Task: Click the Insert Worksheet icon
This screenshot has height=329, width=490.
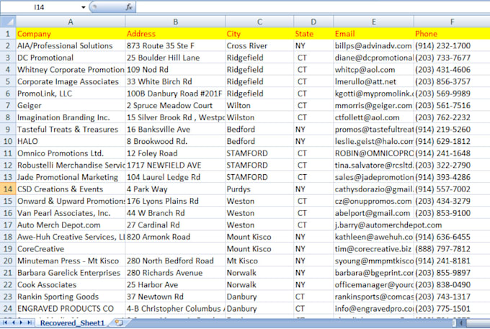Action: point(119,323)
